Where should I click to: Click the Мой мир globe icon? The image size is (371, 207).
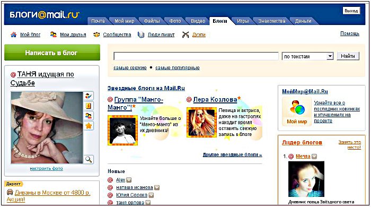tap(297, 108)
